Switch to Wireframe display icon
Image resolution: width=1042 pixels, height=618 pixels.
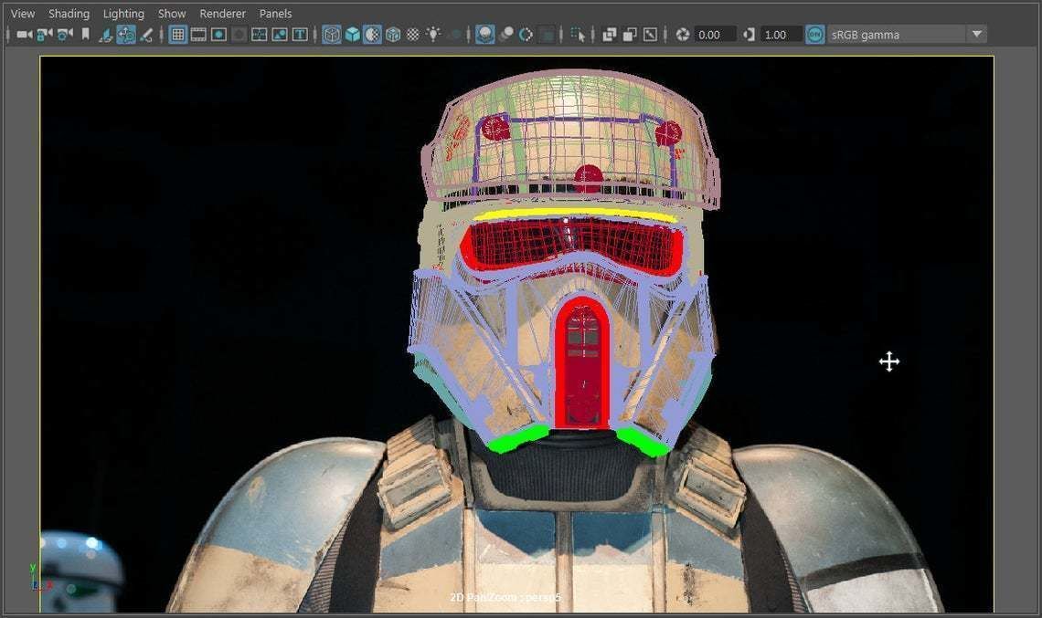coord(331,35)
